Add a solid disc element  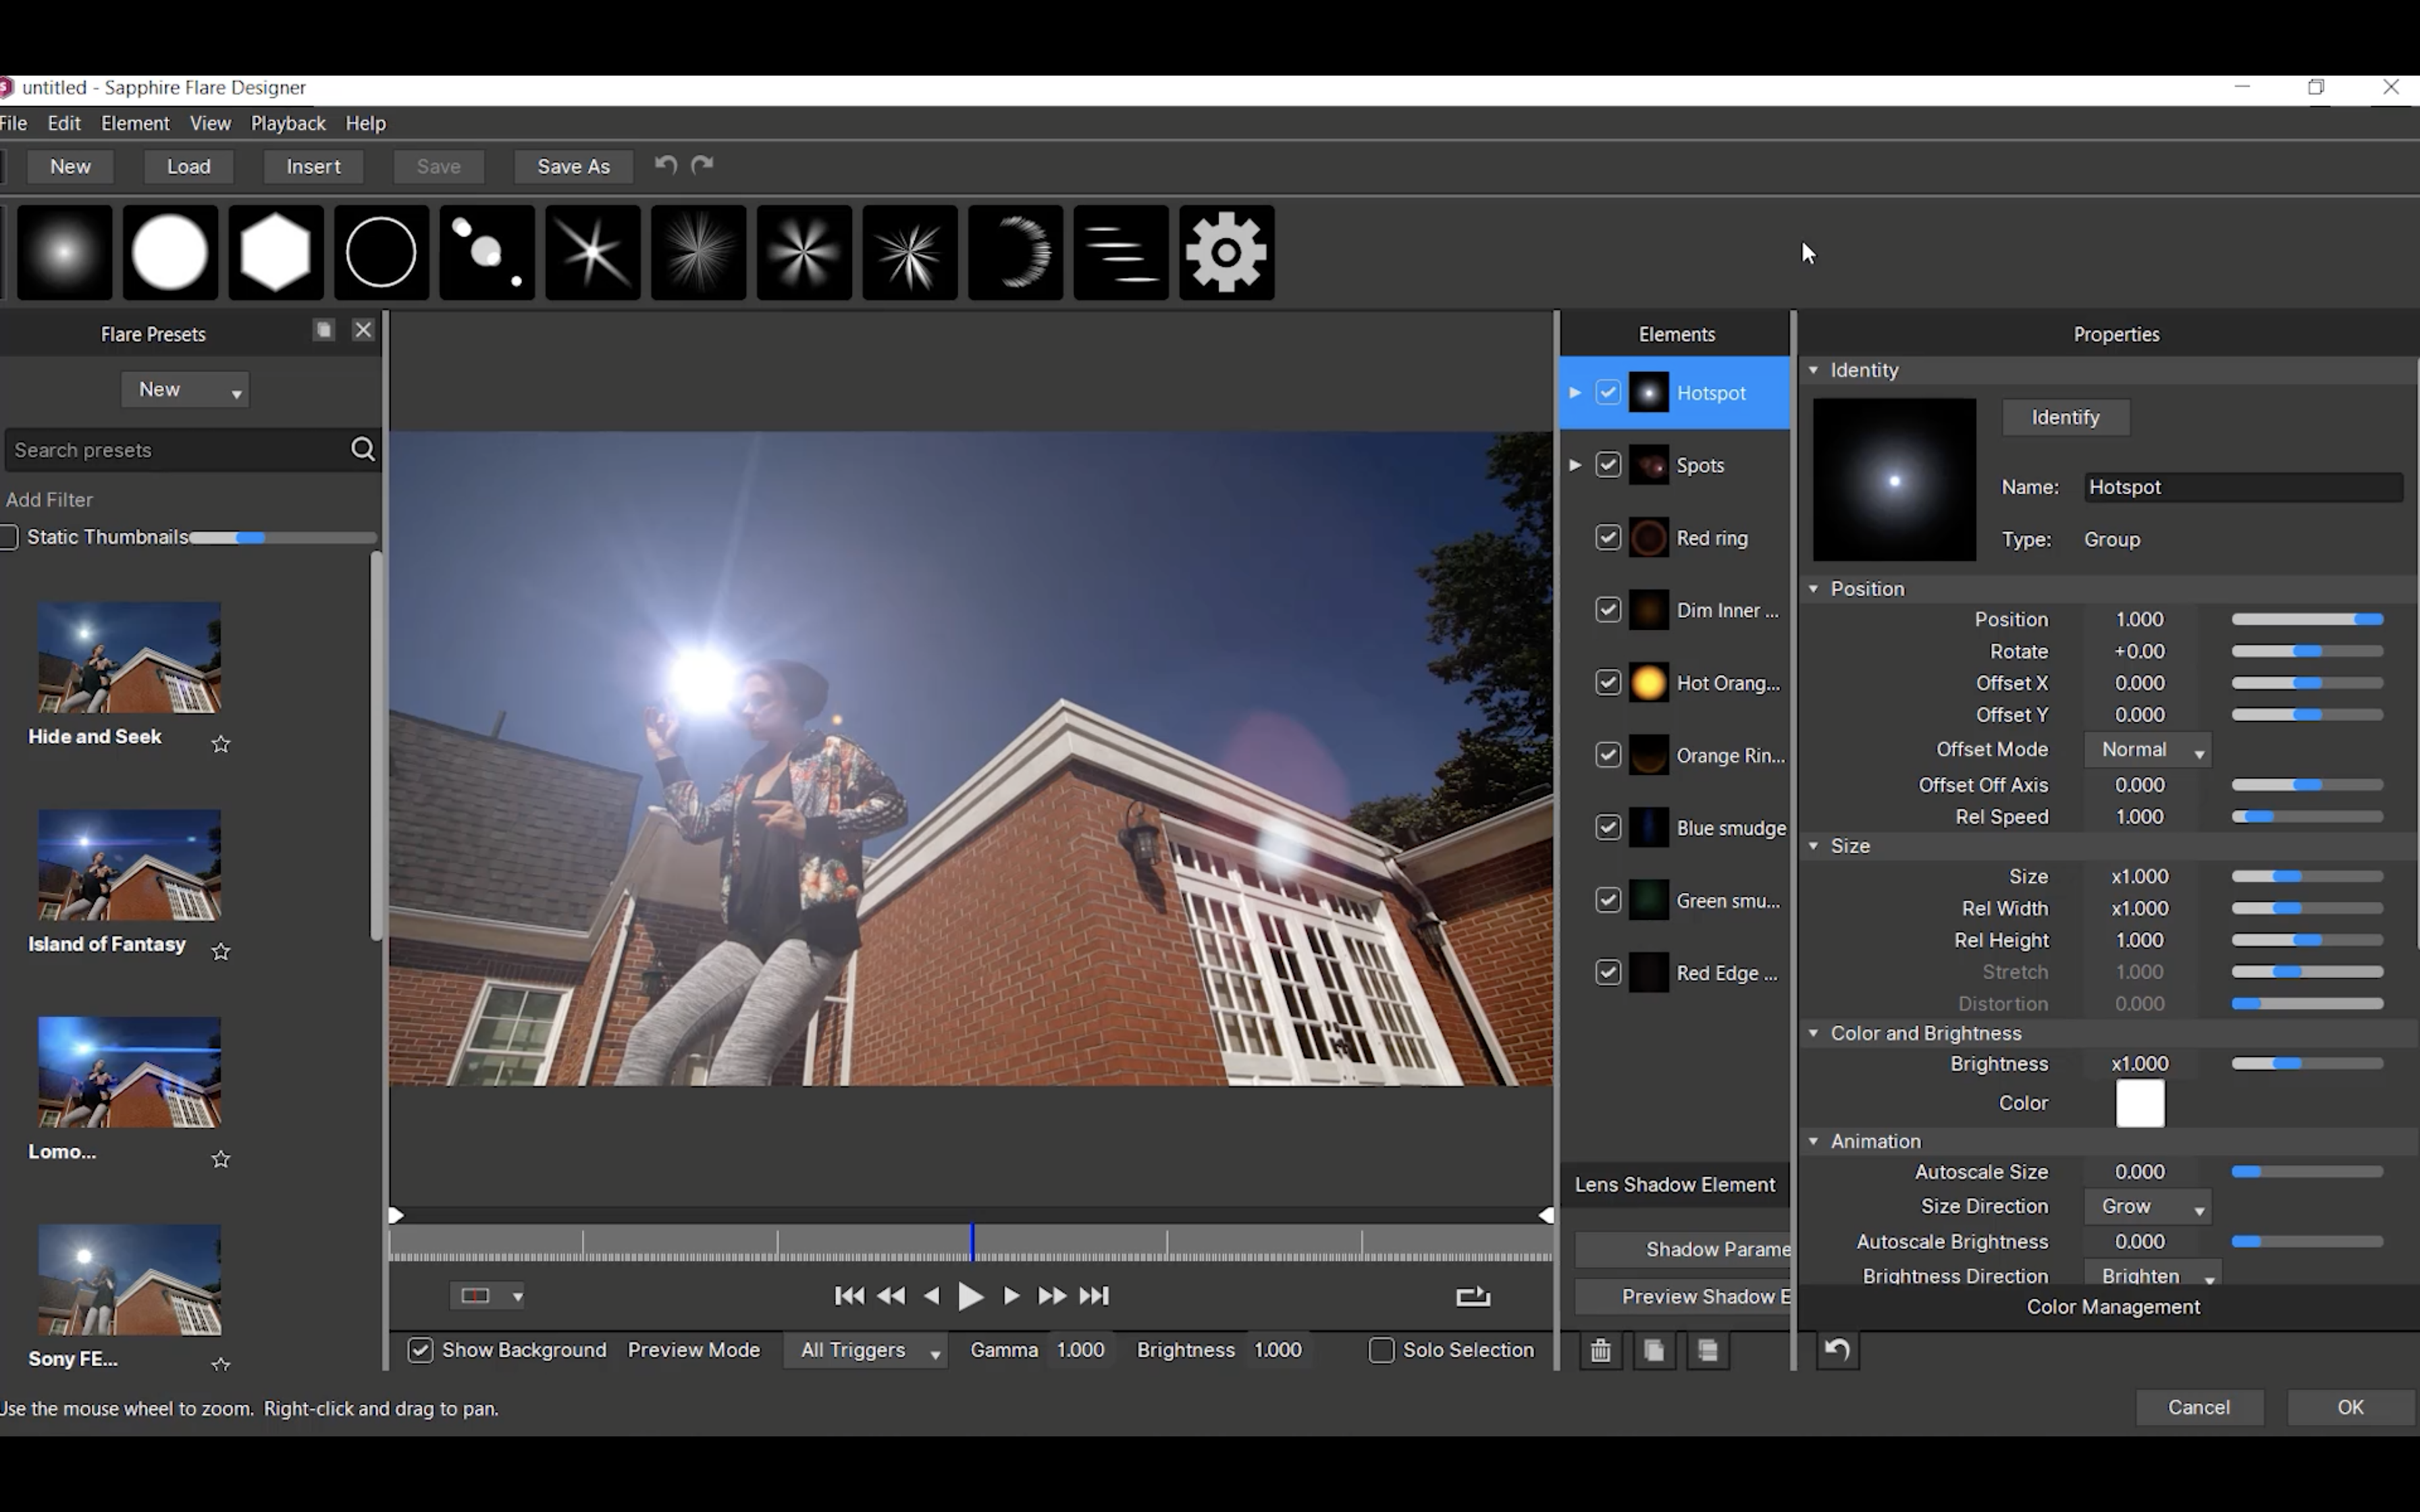pyautogui.click(x=170, y=252)
